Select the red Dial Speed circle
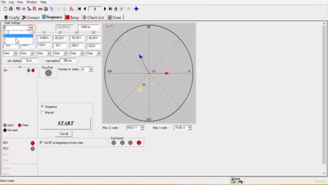The width and height of the screenshot is (328, 185). [139, 143]
